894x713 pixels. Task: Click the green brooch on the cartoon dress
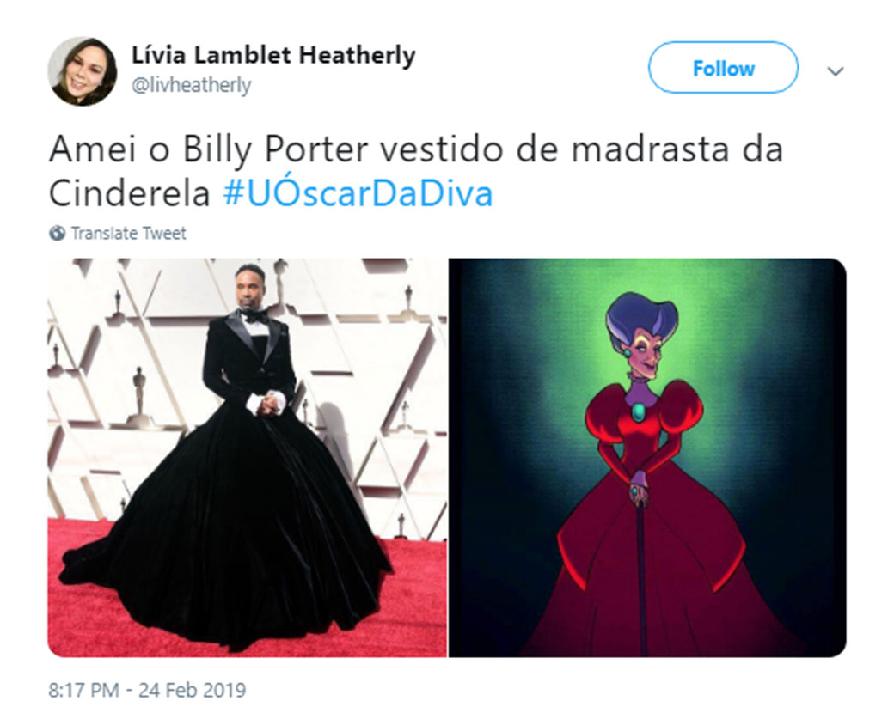[x=640, y=411]
